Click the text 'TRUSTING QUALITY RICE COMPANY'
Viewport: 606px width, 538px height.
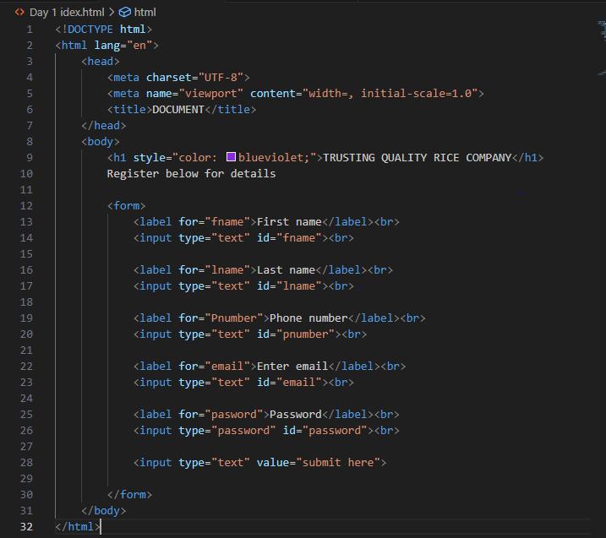(417, 158)
